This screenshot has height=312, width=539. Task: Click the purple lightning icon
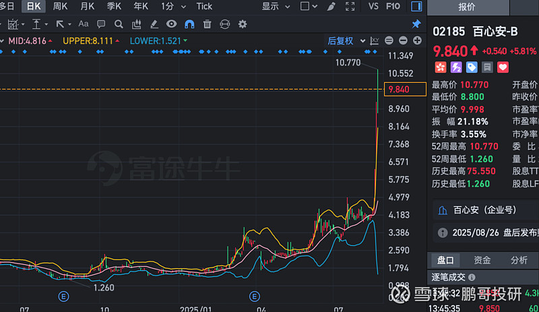point(456,67)
